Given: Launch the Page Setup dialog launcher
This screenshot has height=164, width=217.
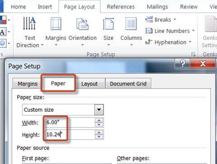Looking at the screenshot, I should coord(193,54).
